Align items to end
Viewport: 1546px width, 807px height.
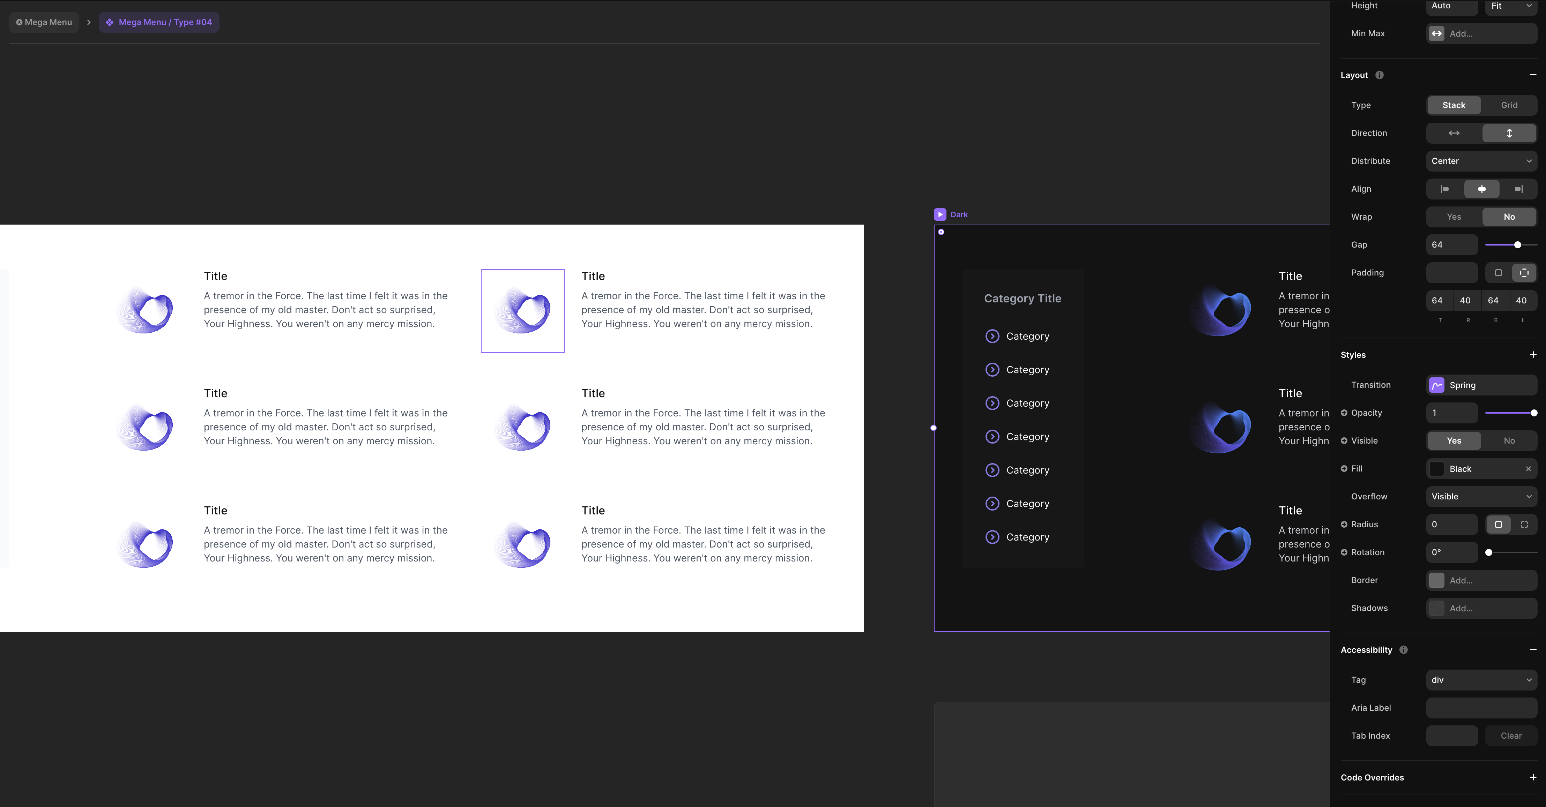(x=1518, y=189)
